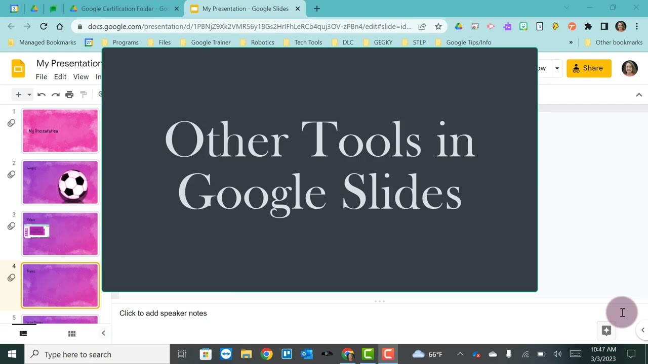Viewport: 648px width, 364px height.
Task: Open the Robotics bookmark folder
Action: [257, 42]
